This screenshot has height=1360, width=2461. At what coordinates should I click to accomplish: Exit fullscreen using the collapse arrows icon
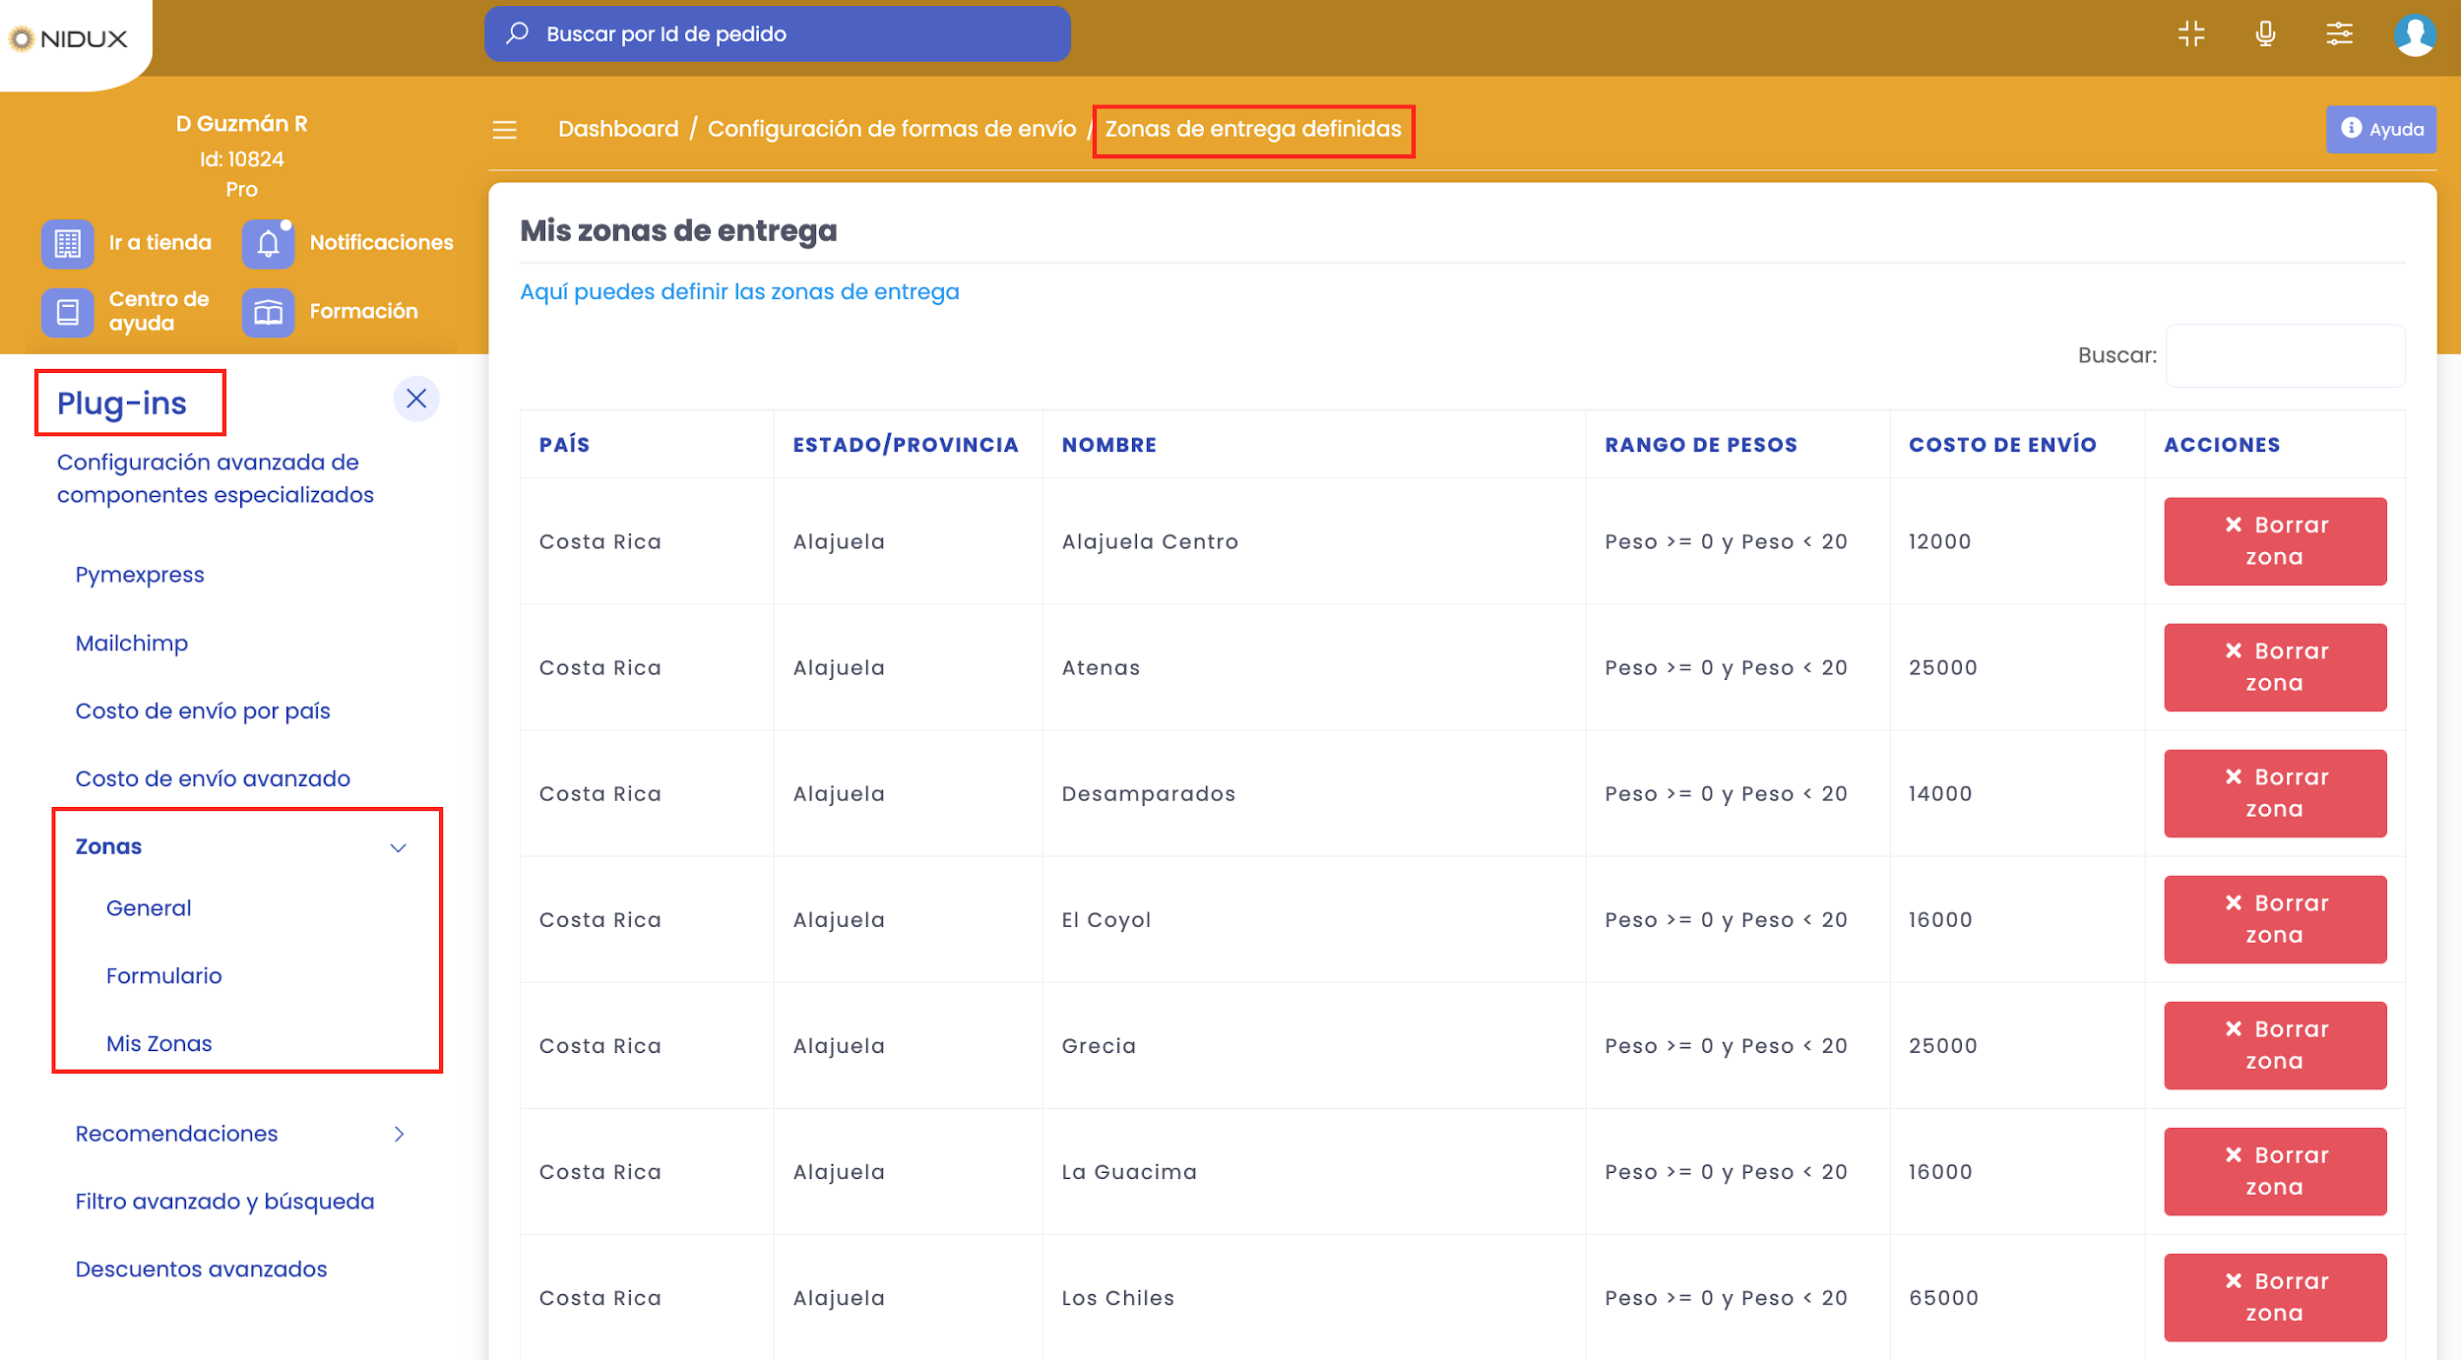(x=2191, y=34)
